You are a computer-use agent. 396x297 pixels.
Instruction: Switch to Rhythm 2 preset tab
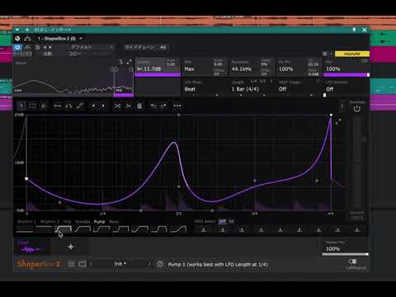click(x=49, y=222)
